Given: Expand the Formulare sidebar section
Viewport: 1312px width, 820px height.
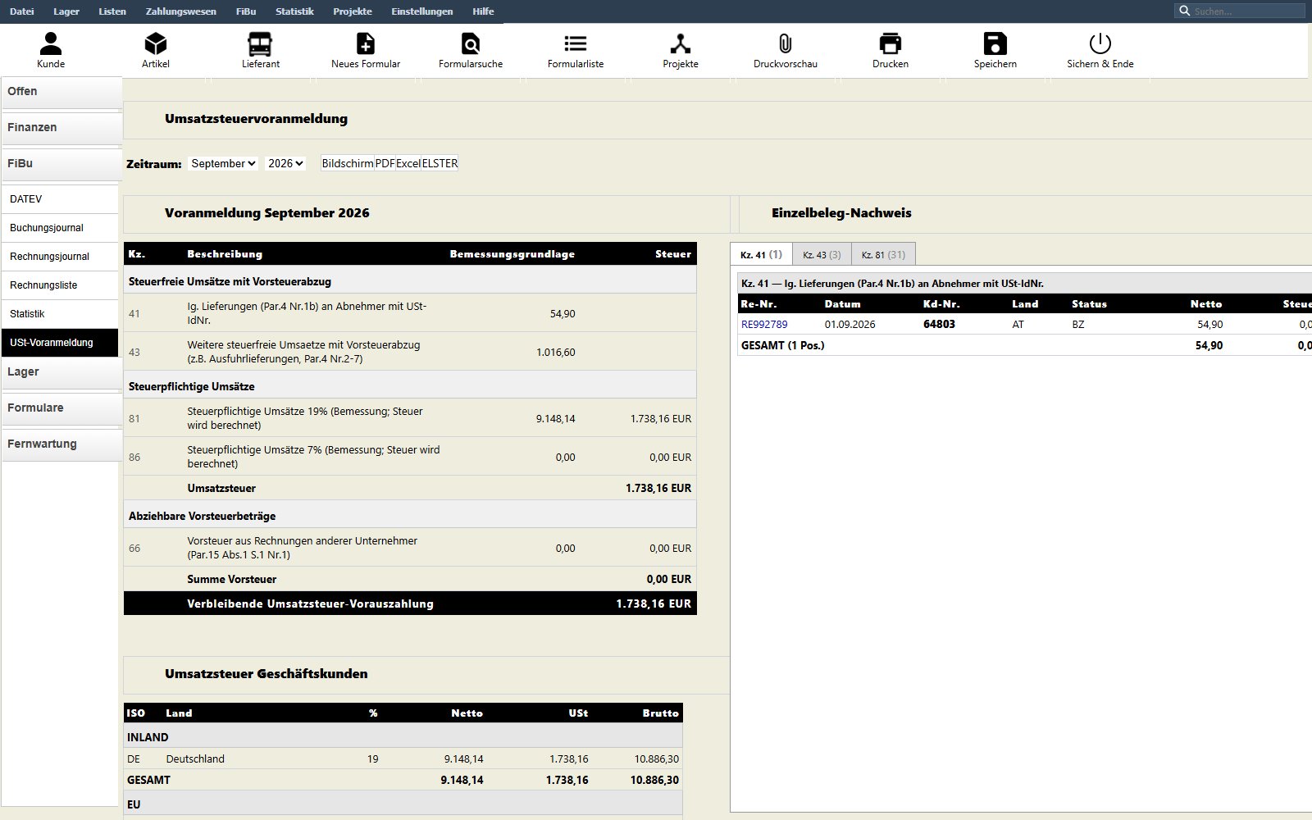Looking at the screenshot, I should click(61, 408).
